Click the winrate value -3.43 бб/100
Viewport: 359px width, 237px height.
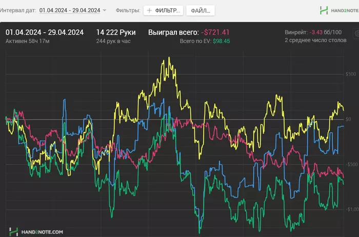[326, 32]
